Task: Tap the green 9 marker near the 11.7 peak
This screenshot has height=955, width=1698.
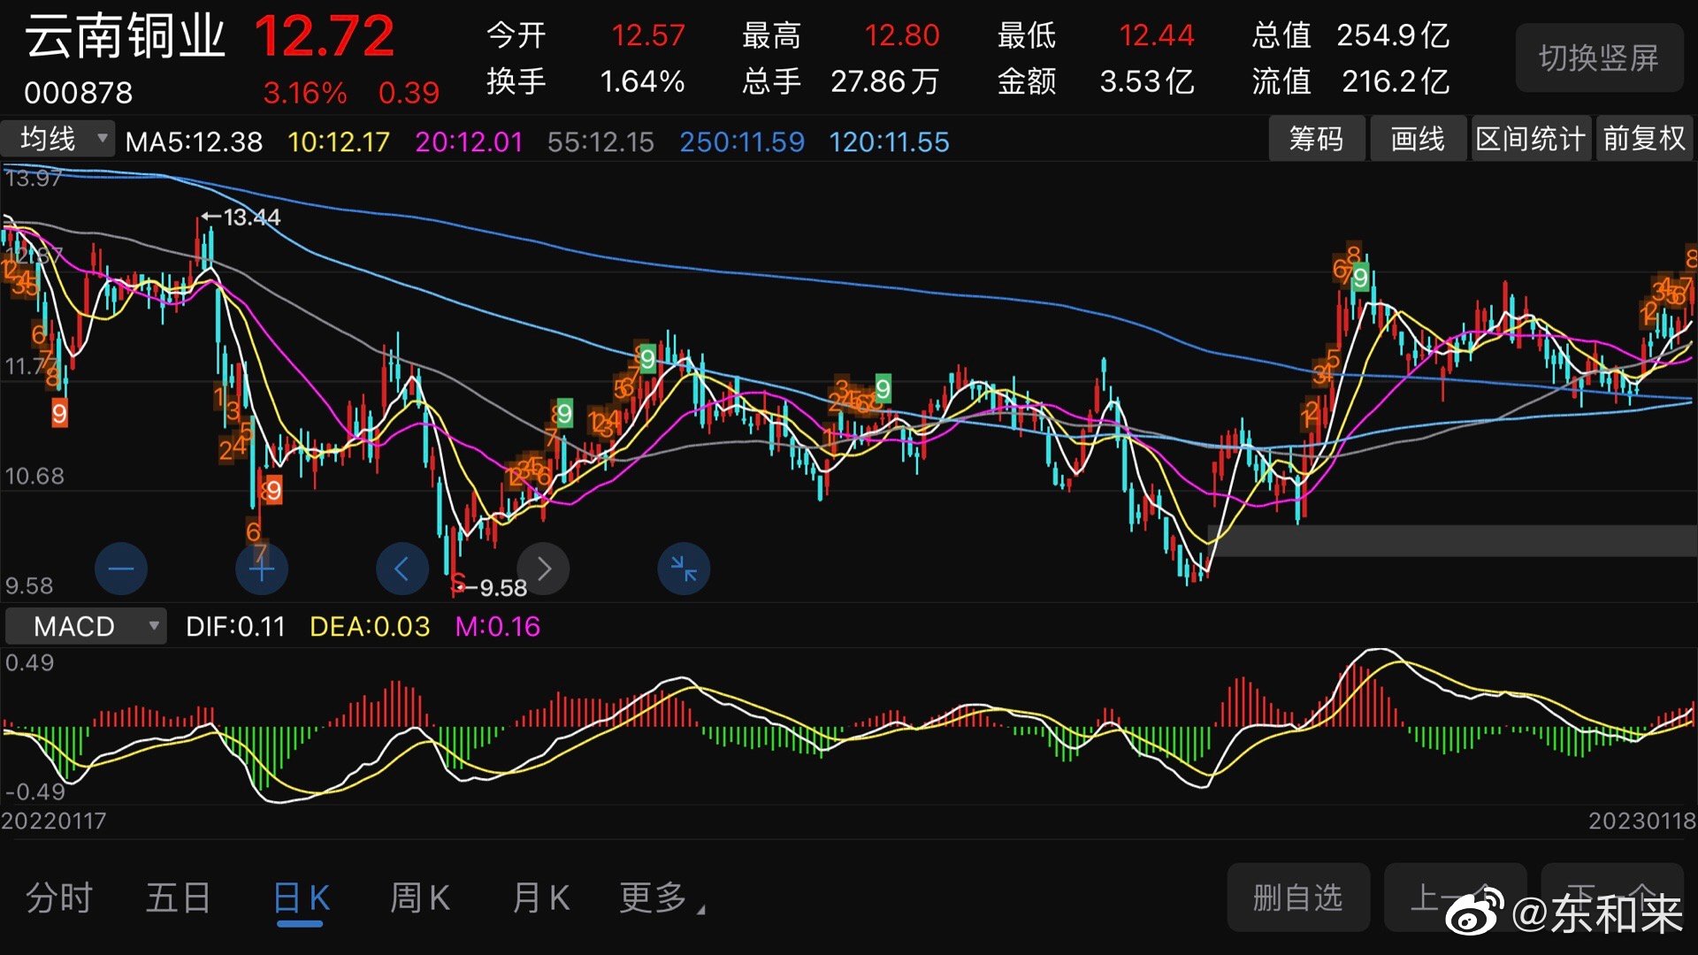Action: click(x=647, y=358)
